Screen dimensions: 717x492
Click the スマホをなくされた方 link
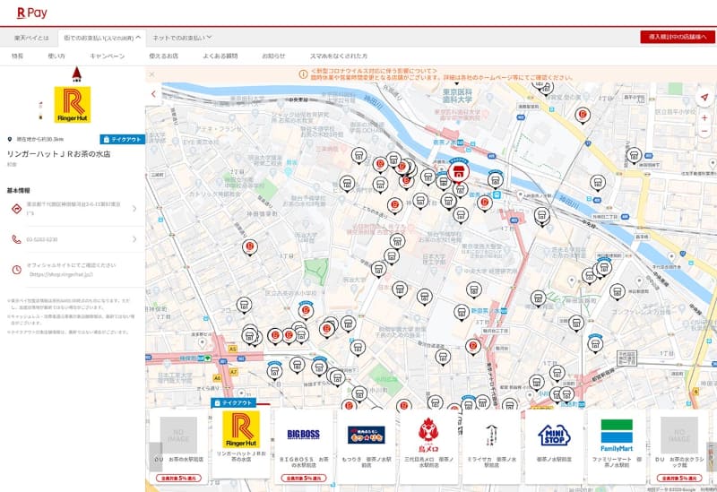pos(339,56)
